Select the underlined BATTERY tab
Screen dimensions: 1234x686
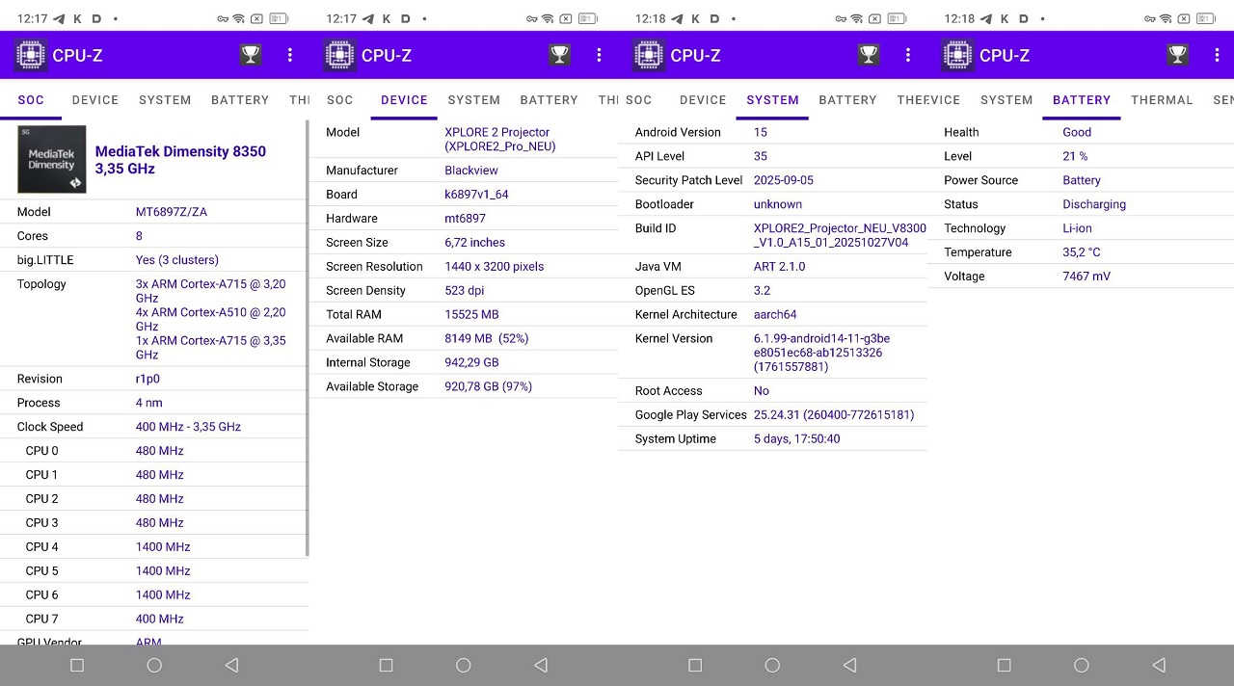1082,100
